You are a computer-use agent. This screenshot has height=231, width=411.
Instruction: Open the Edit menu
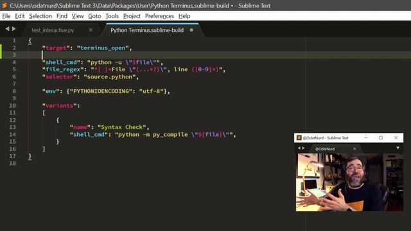[20, 16]
